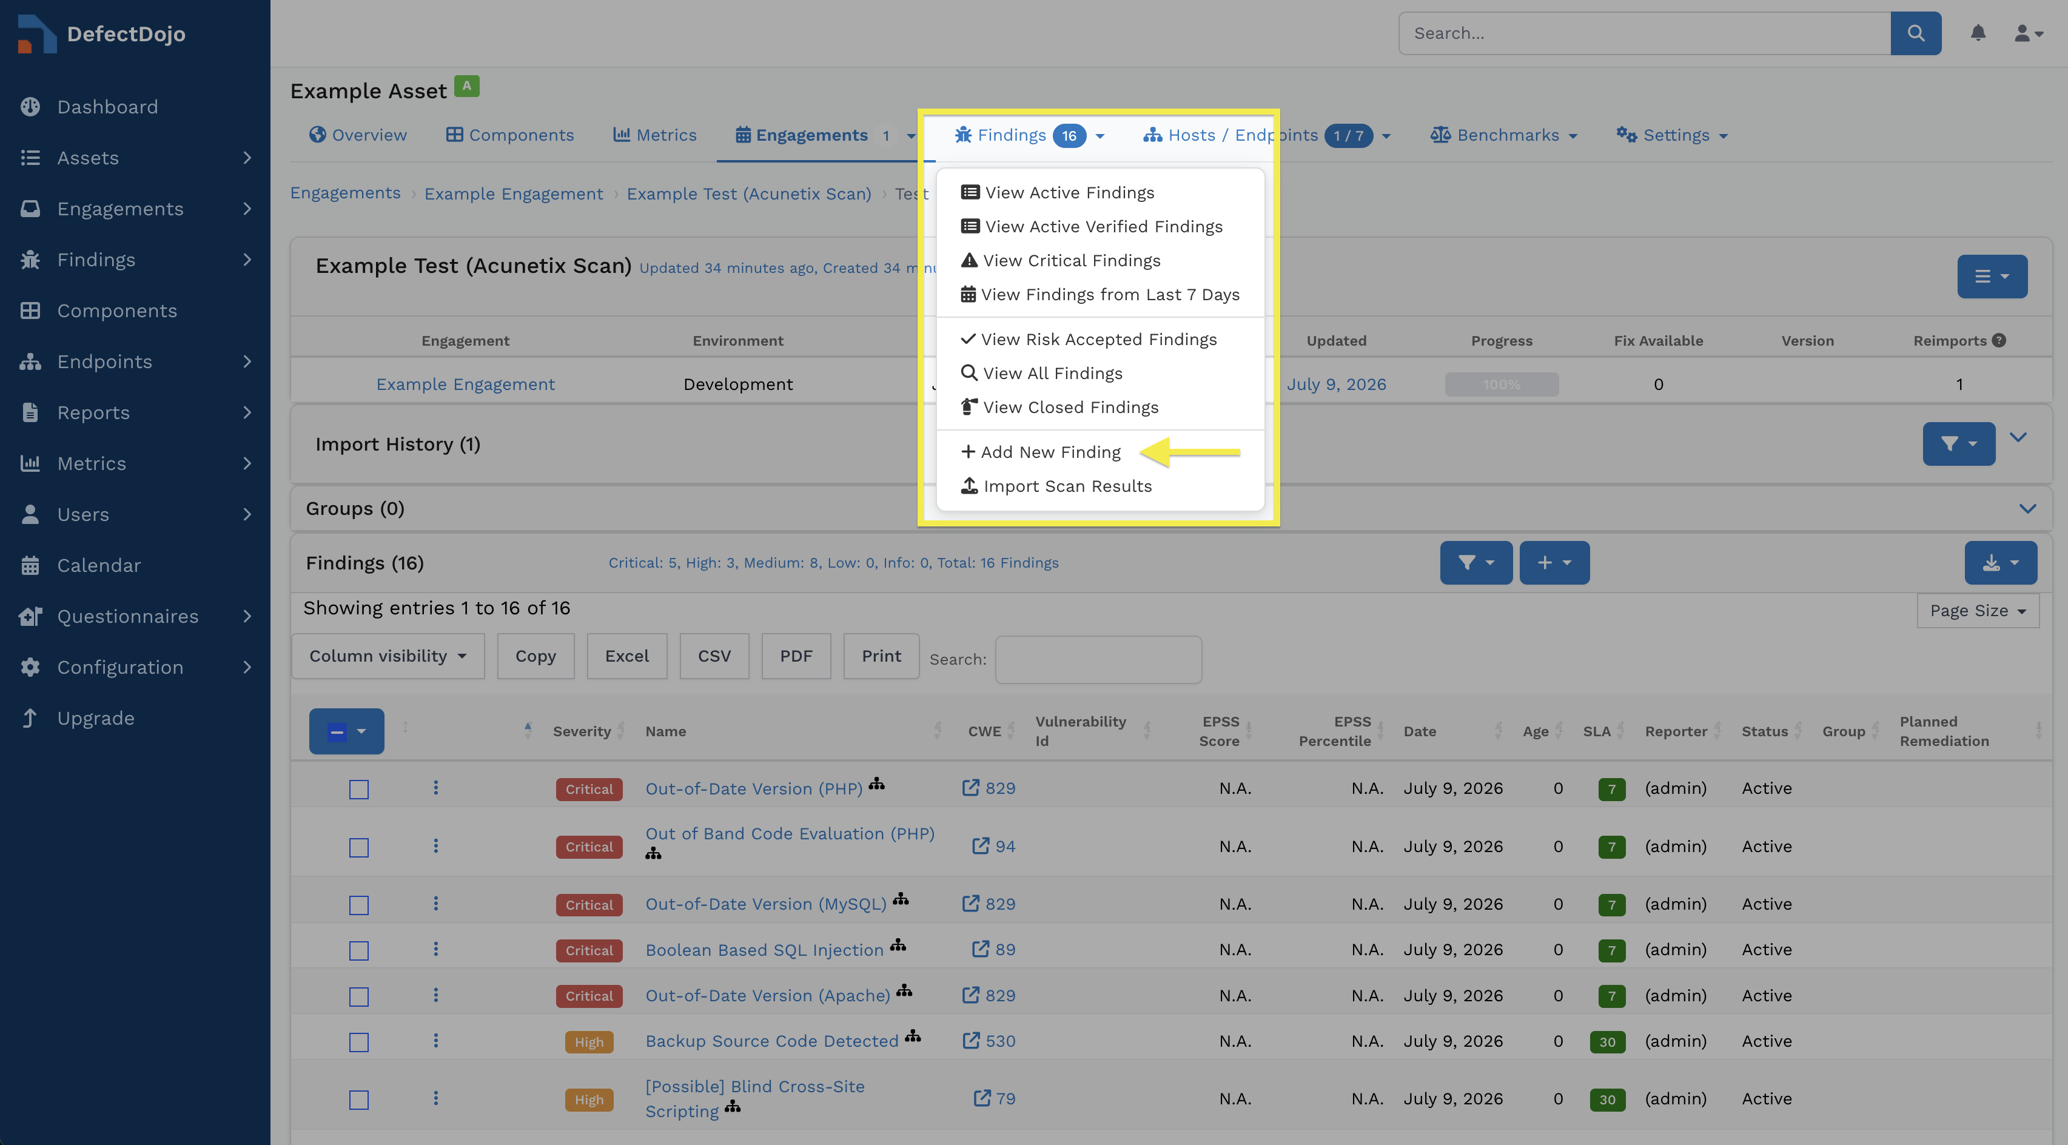Viewport: 2068px width, 1145px height.
Task: Click the notification bell icon
Action: [x=1978, y=33]
